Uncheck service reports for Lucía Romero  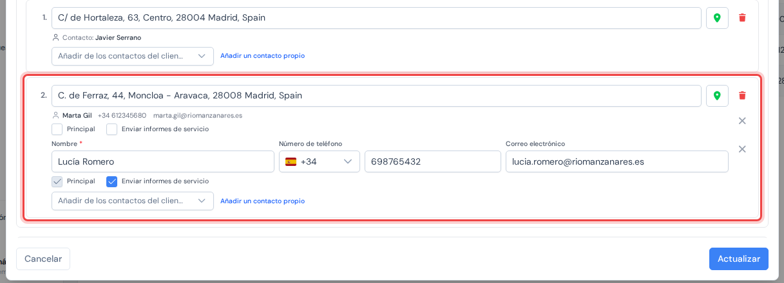pyautogui.click(x=112, y=181)
